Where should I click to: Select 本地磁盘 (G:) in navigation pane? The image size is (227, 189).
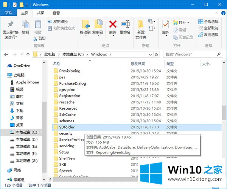(x=24, y=161)
